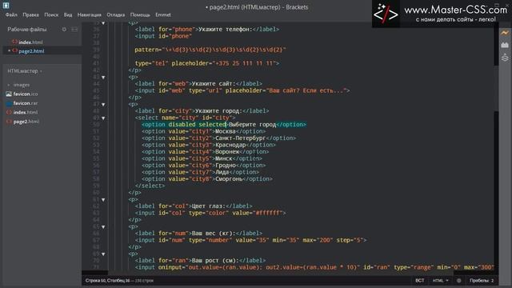This screenshot has width=512, height=288.
Task: Open the HTMLмастер project dropdown
Action: [25, 71]
